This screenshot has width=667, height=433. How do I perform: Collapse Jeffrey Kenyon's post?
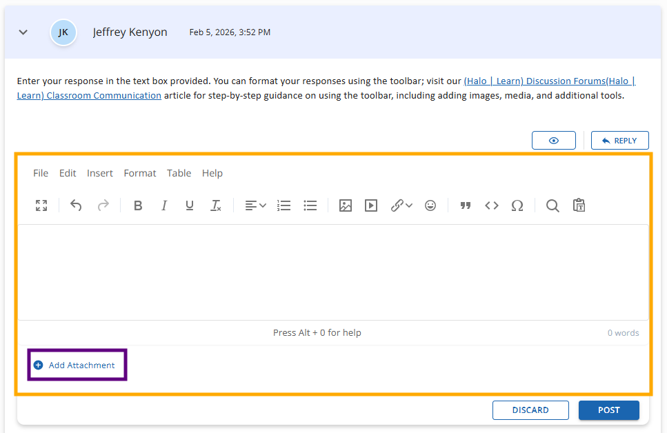tap(23, 32)
